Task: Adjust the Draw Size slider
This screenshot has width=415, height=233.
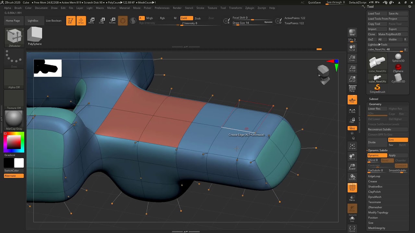Action: click(252, 23)
